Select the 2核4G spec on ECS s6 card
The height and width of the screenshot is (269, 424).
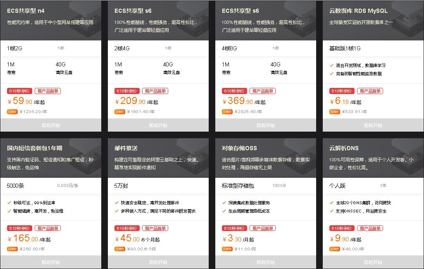click(x=122, y=48)
